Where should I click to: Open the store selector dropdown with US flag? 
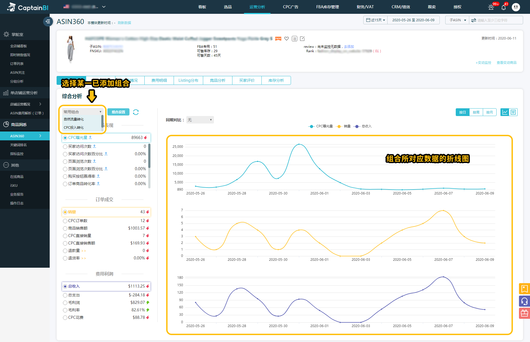(x=84, y=7)
